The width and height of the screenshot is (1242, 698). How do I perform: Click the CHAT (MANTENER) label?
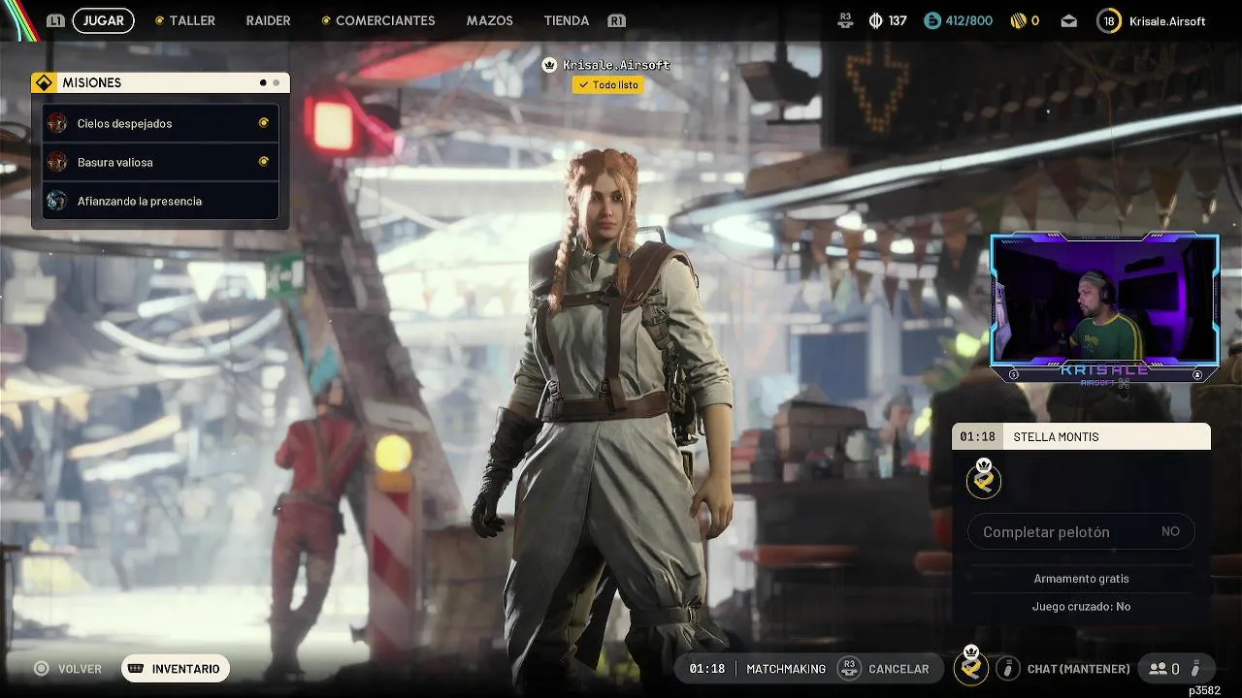pos(1078,669)
